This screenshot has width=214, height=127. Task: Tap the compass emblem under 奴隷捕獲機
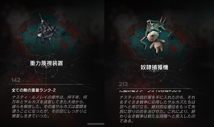(x=154, y=71)
